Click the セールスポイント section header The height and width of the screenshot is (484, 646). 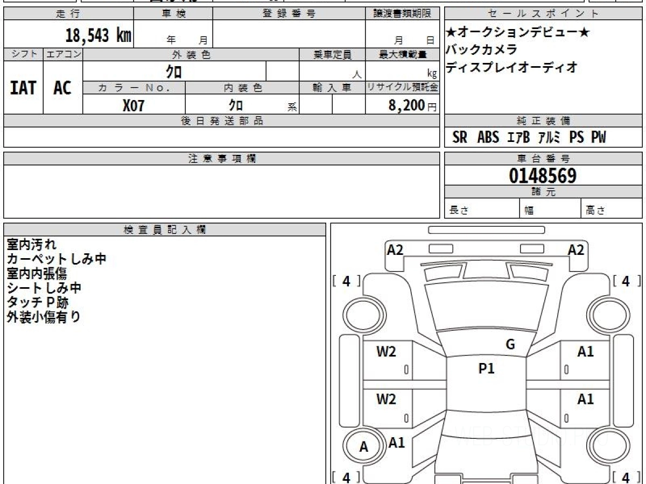pyautogui.click(x=543, y=14)
